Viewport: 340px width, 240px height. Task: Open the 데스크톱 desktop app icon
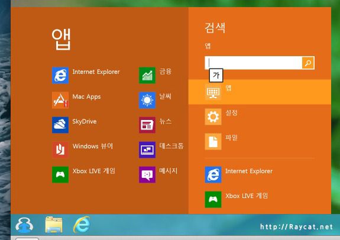pyautogui.click(x=147, y=150)
